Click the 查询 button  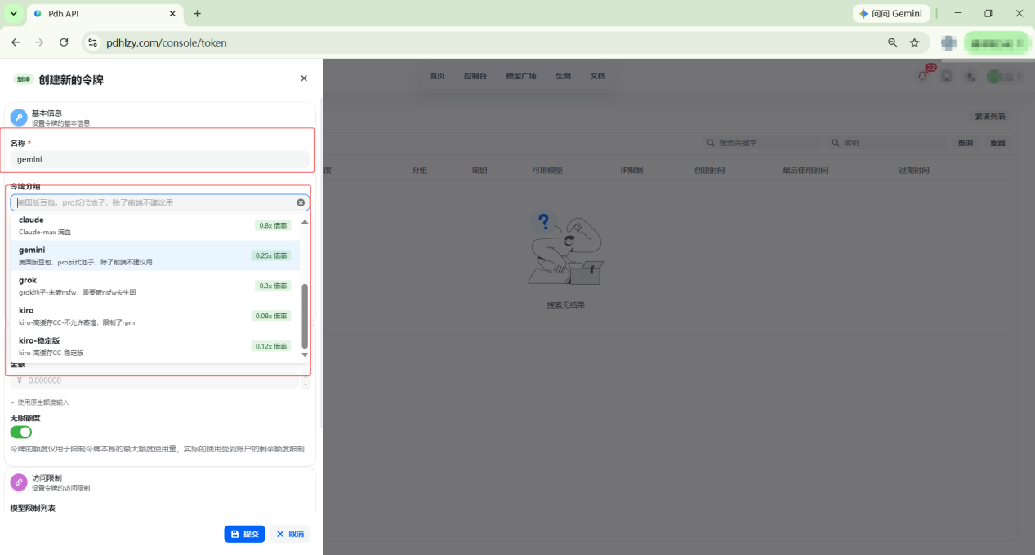[966, 143]
